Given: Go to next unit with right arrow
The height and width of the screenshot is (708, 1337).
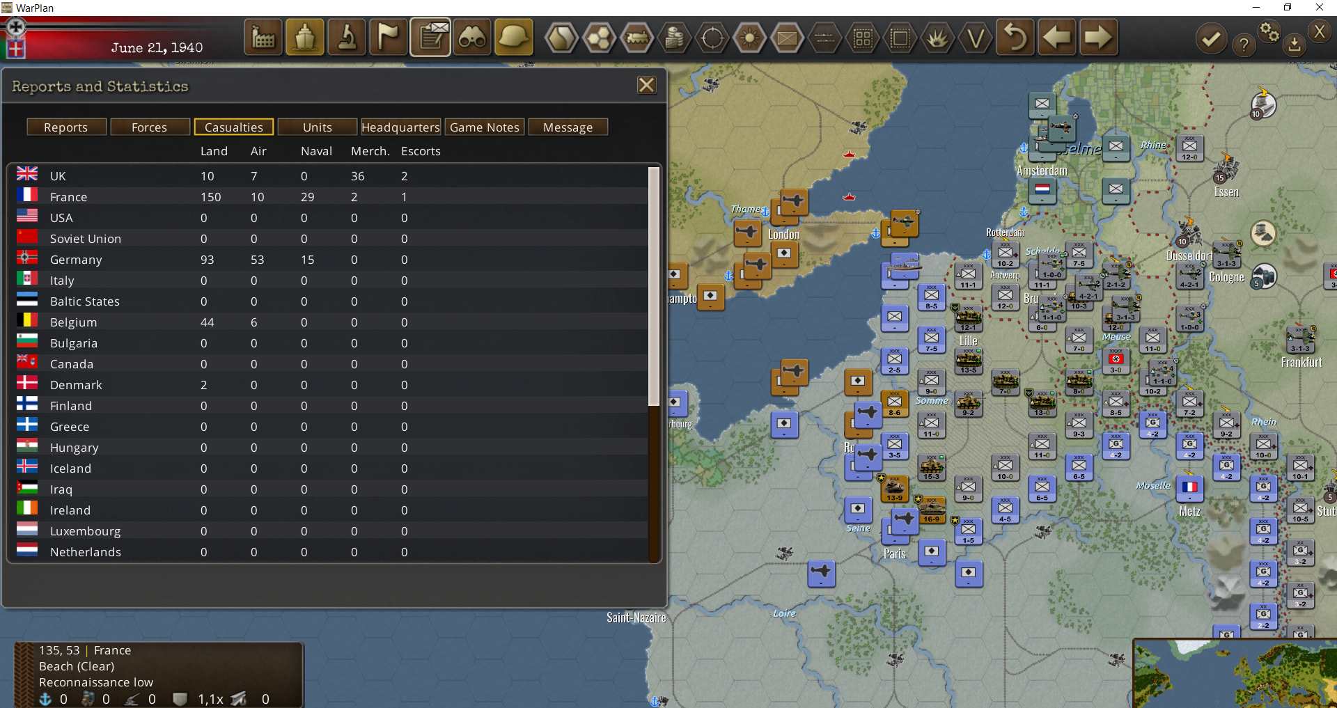Looking at the screenshot, I should (1099, 38).
